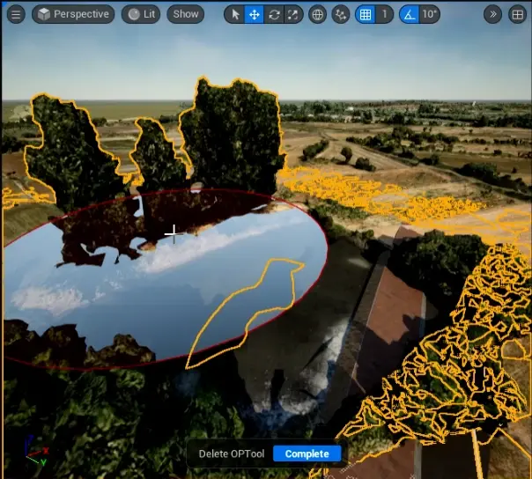
Task: Select the translate move tool
Action: click(x=255, y=14)
